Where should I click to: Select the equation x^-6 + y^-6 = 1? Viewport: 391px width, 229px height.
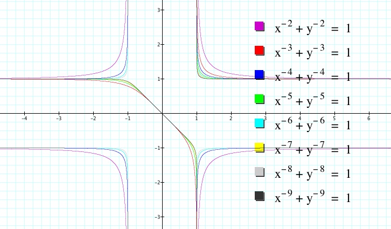(313, 124)
